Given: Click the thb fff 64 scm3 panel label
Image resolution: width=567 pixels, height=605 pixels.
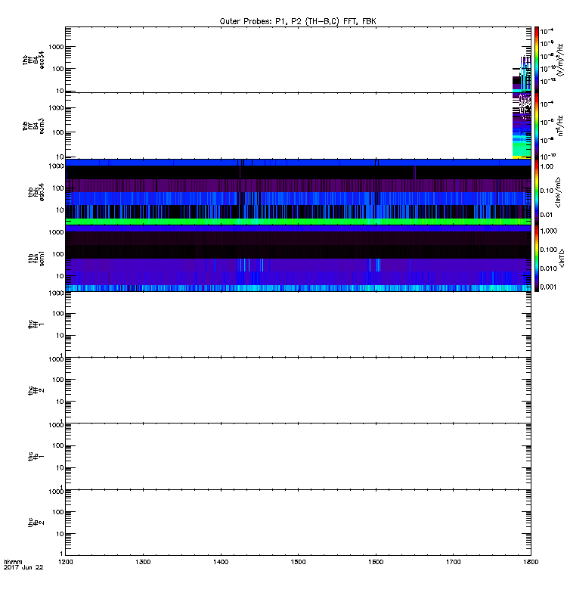Looking at the screenshot, I should tap(33, 126).
